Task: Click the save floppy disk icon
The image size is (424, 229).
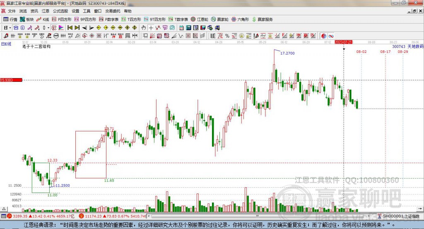Action: pos(203,28)
